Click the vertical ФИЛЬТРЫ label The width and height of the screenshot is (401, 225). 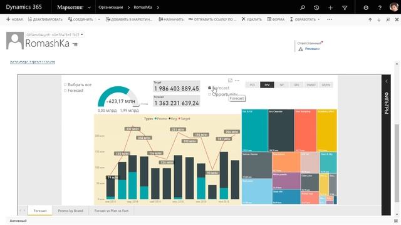(386, 102)
